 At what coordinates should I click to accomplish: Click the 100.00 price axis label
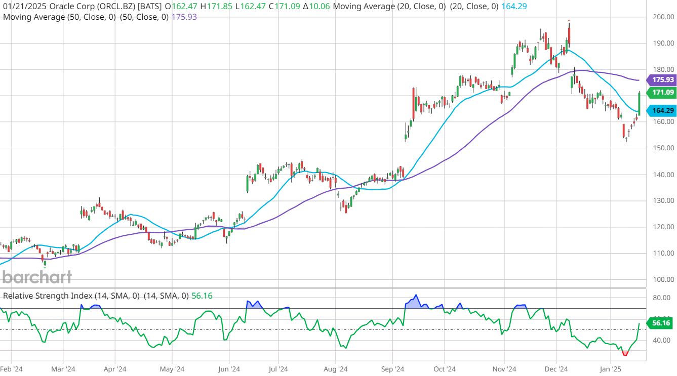click(x=662, y=279)
